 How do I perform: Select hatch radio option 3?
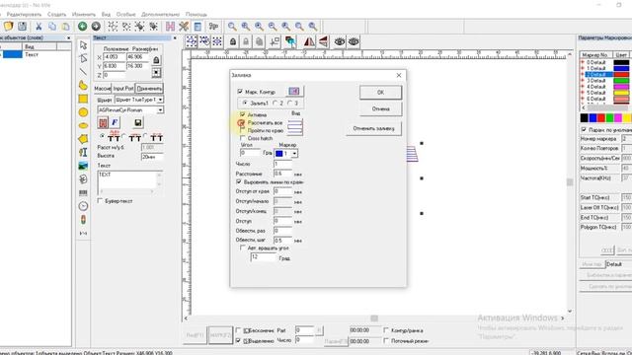tap(289, 104)
